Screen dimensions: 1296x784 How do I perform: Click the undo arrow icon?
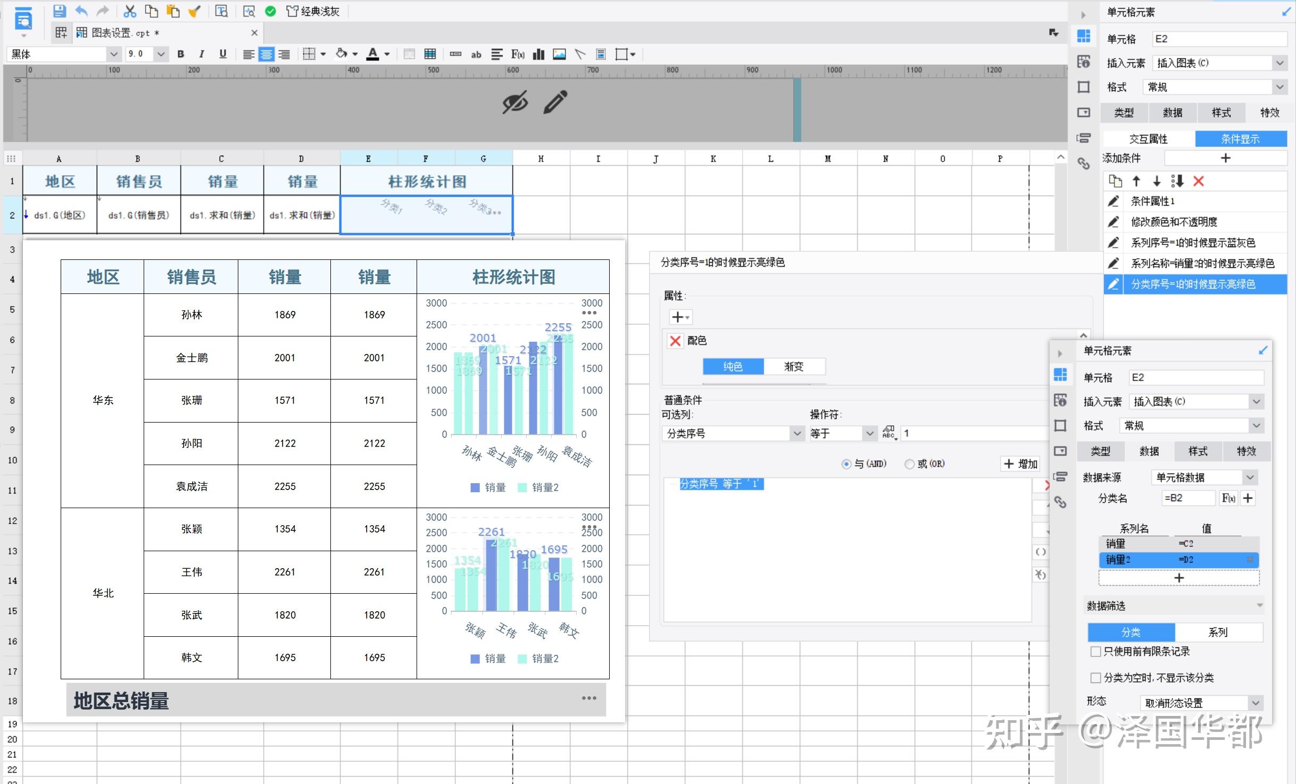pyautogui.click(x=81, y=11)
